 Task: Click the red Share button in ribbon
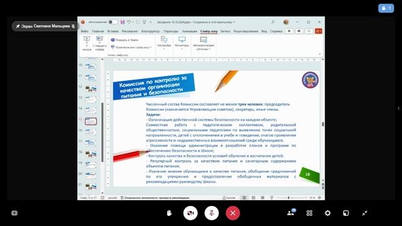318,31
